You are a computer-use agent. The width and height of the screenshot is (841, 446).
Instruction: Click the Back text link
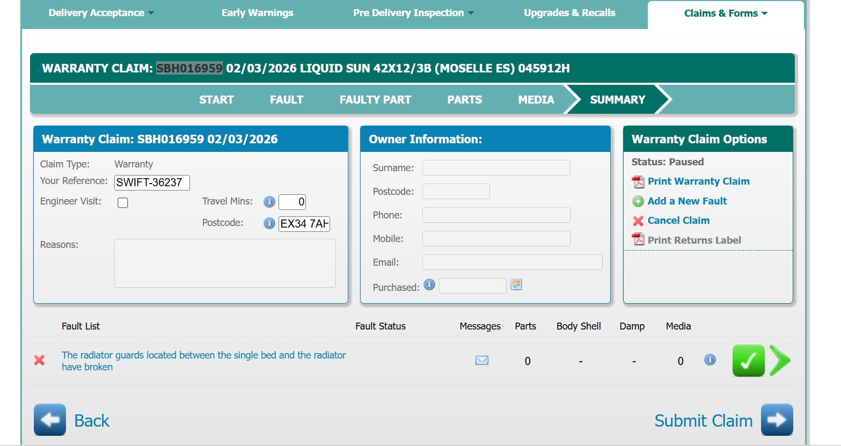click(x=92, y=421)
